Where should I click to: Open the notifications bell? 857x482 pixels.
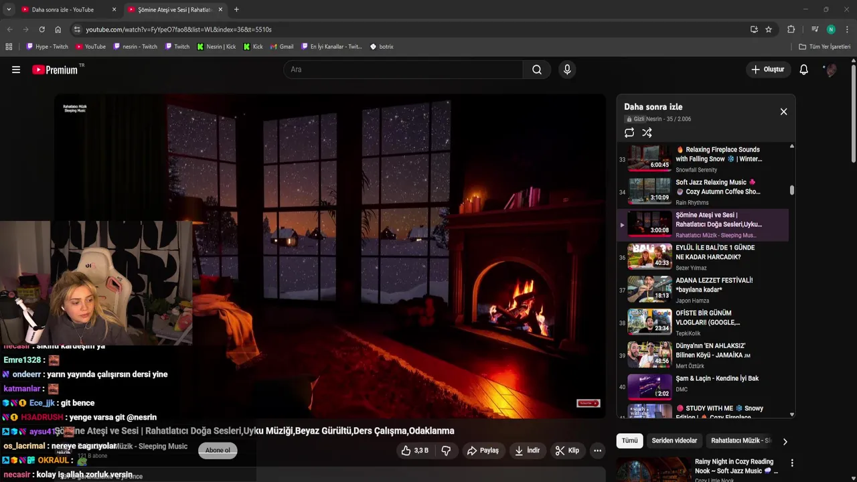804,70
